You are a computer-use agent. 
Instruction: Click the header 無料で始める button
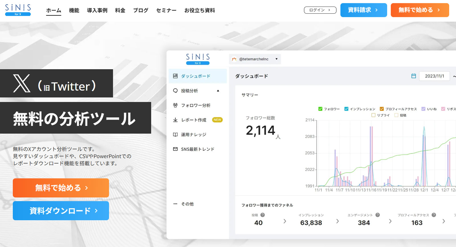[420, 10]
